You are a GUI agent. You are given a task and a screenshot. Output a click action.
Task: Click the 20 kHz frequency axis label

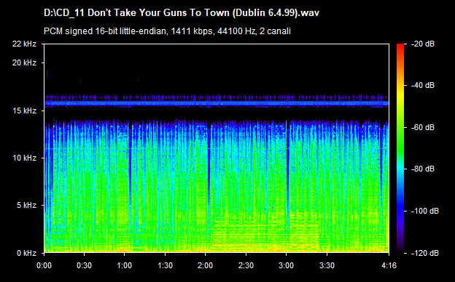click(x=24, y=63)
